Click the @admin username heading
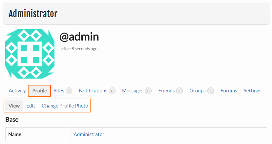The height and width of the screenshot is (144, 272). [79, 37]
